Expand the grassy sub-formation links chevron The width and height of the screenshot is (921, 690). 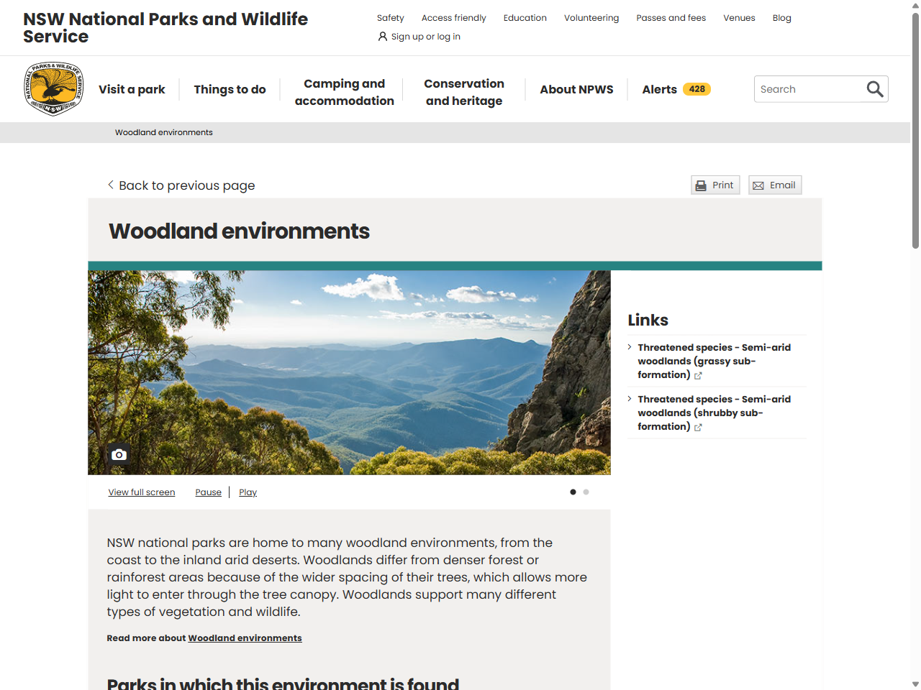[x=630, y=346]
